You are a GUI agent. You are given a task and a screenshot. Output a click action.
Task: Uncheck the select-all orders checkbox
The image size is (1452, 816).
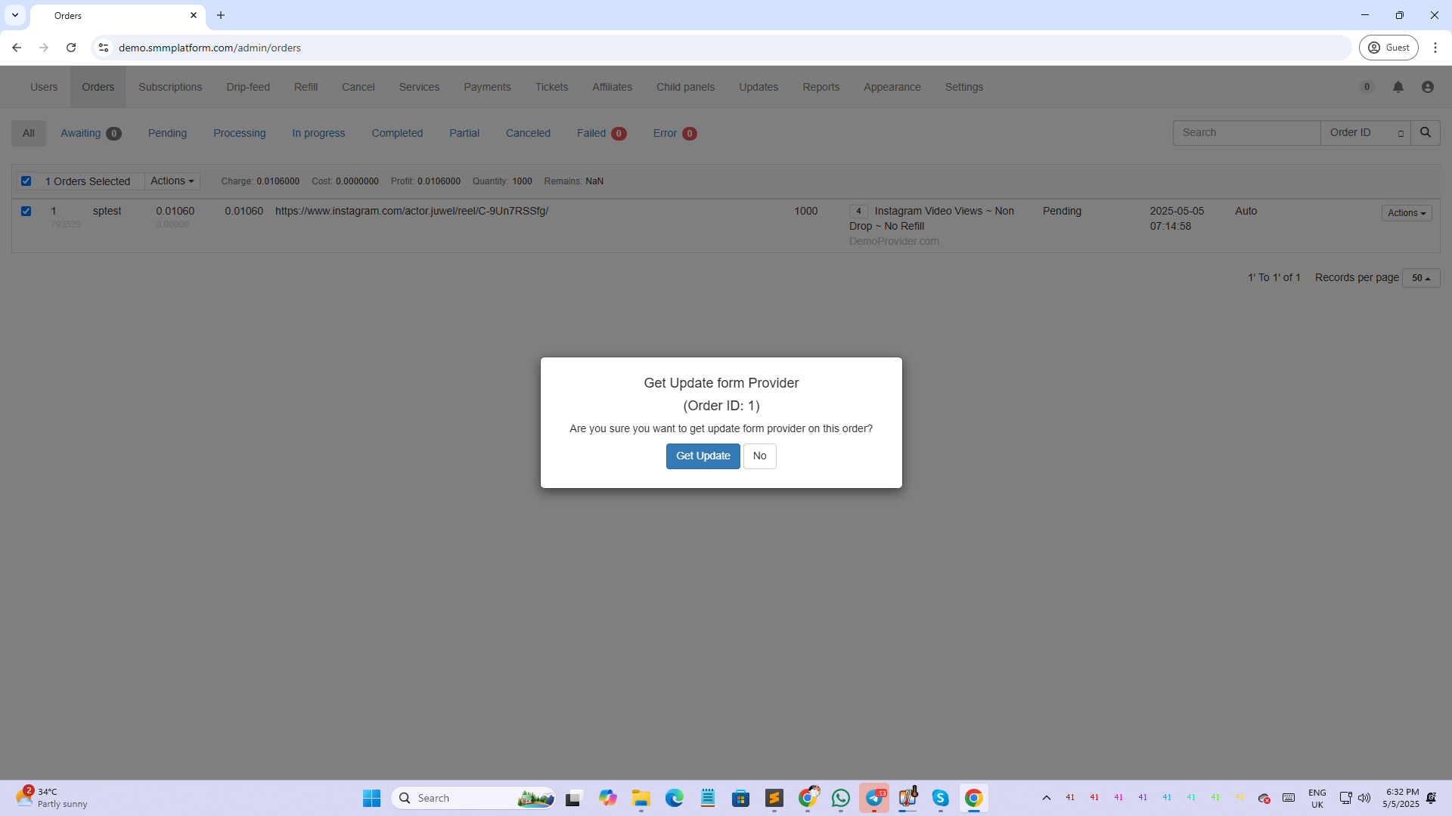pos(26,181)
